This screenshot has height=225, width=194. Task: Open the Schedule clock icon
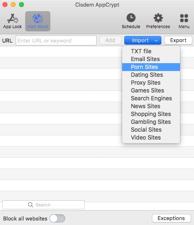click(131, 18)
